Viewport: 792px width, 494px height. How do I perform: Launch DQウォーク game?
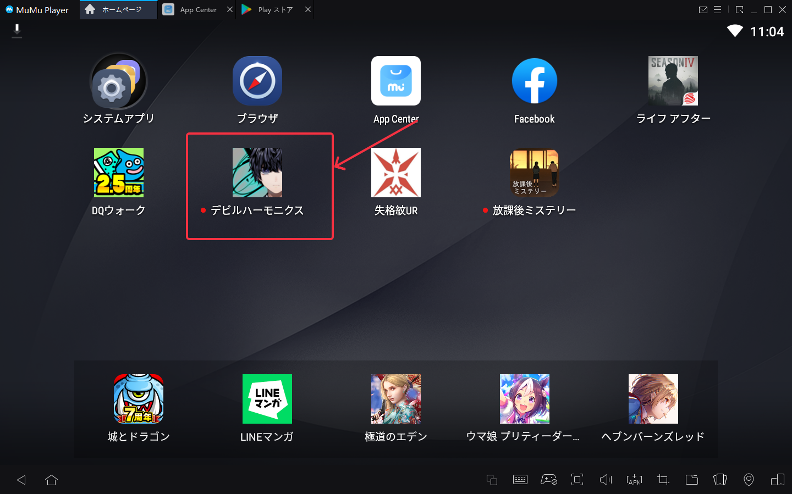pos(119,173)
